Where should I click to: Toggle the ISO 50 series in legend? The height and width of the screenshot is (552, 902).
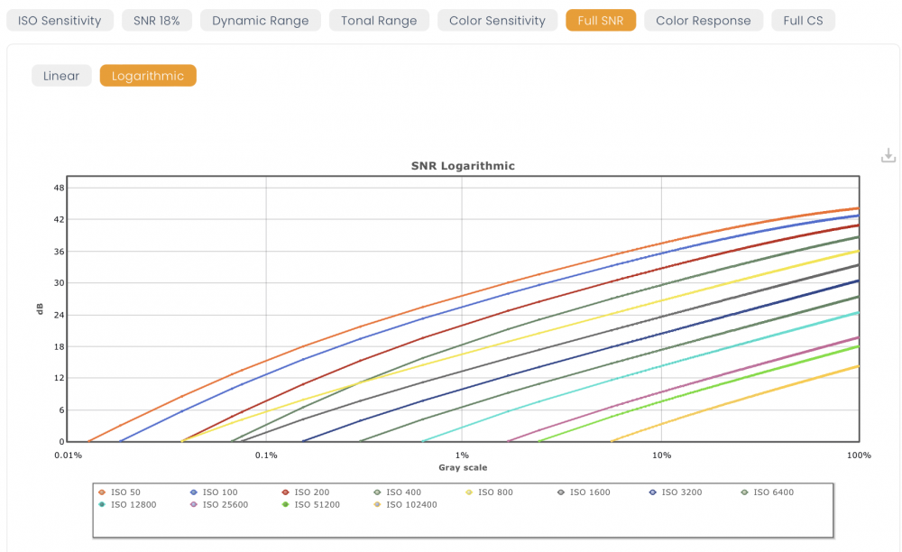(119, 492)
